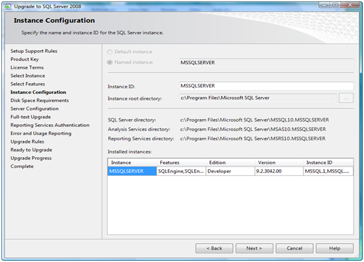Go to the License Terms step
The width and height of the screenshot is (364, 262).
click(x=27, y=67)
